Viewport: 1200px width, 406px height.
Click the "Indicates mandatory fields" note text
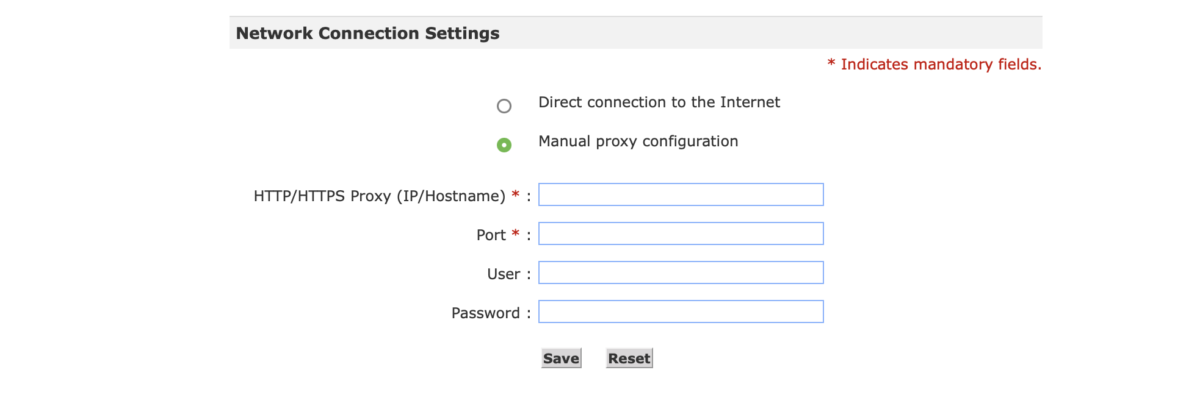click(941, 65)
